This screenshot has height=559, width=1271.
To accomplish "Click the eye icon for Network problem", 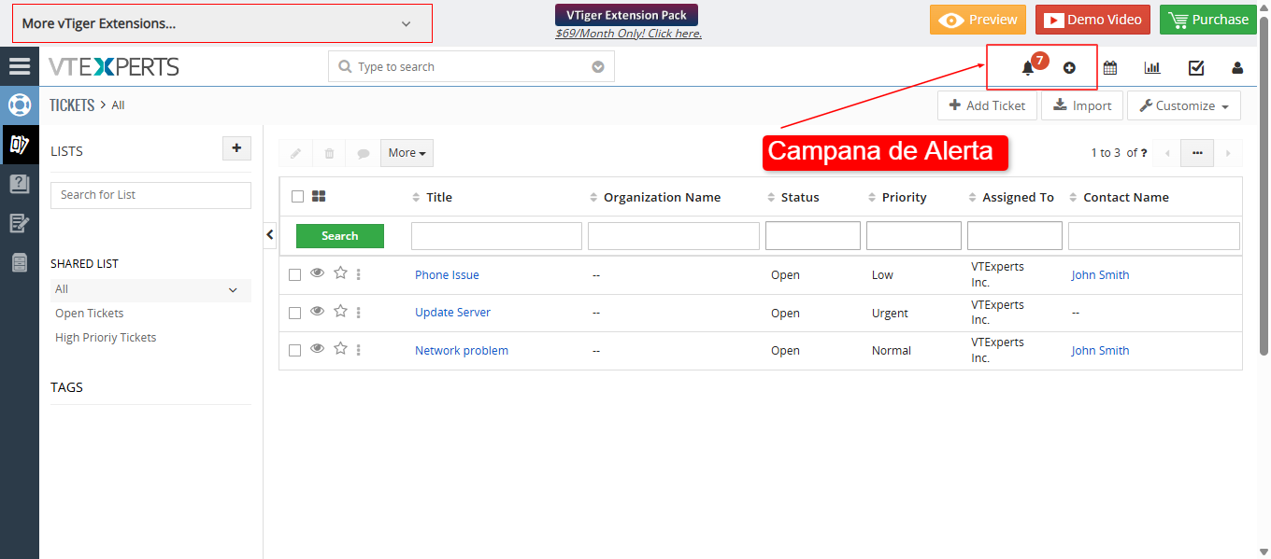I will (x=317, y=348).
